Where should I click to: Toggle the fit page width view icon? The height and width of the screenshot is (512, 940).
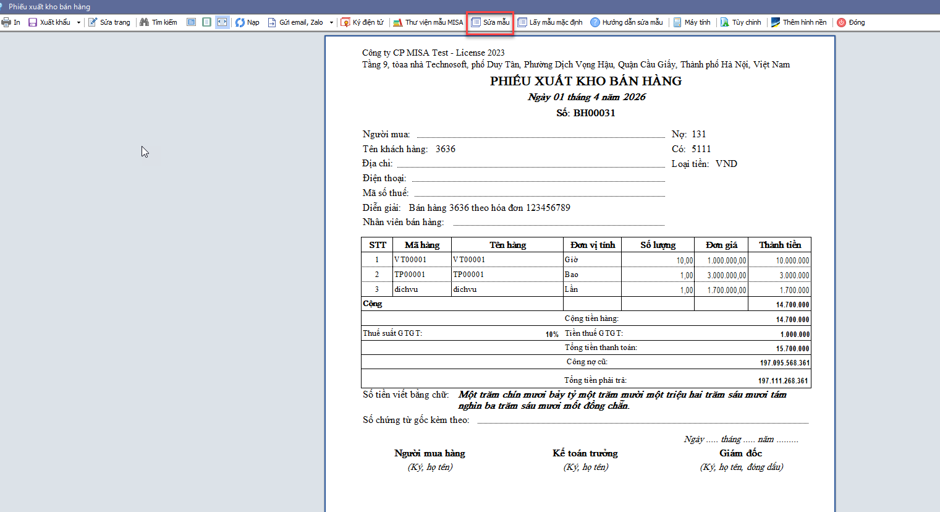pos(222,22)
